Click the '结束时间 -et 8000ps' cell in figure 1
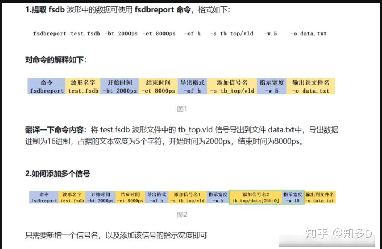Viewport: 382px width, 249px height. [158, 86]
